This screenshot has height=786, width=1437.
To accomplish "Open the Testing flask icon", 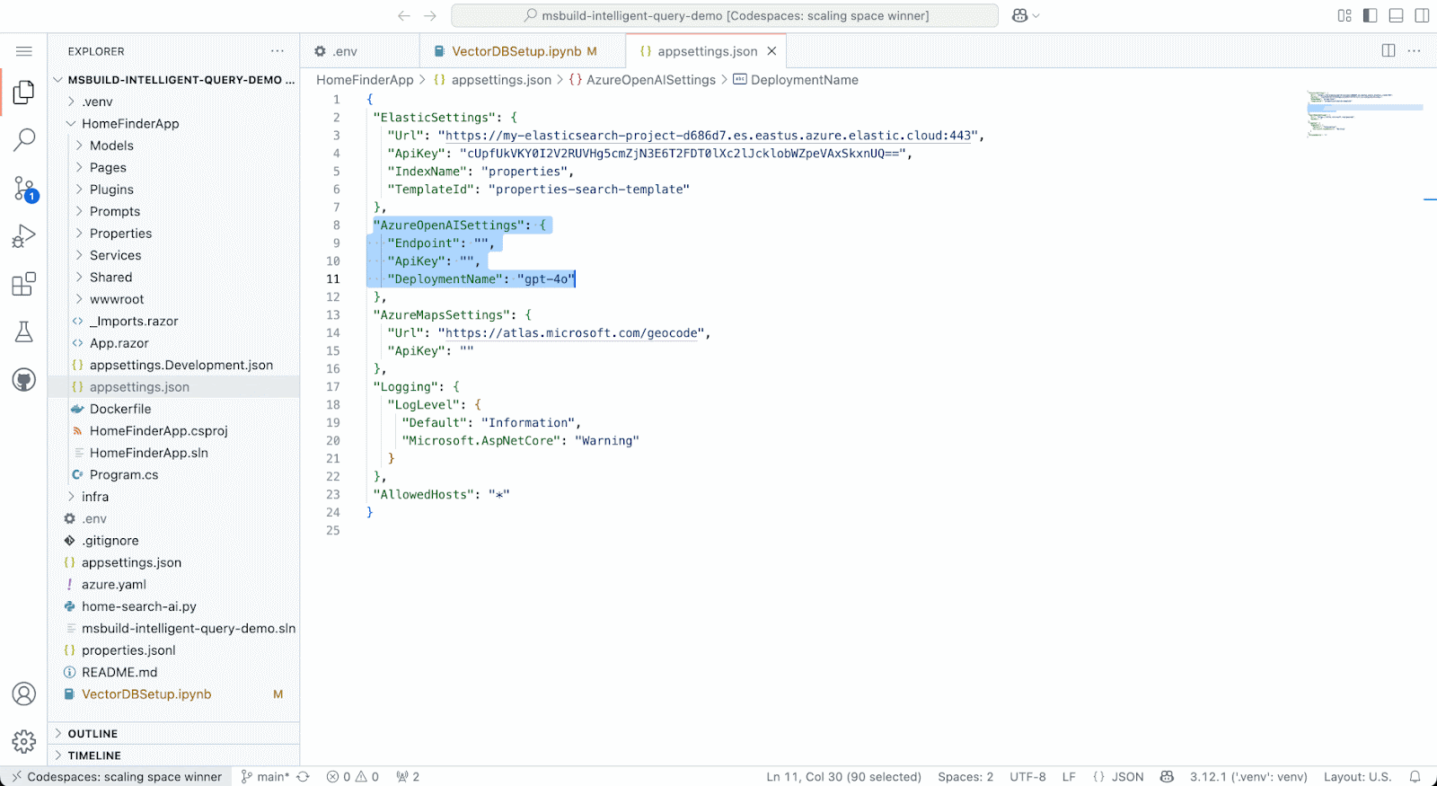I will click(x=24, y=331).
